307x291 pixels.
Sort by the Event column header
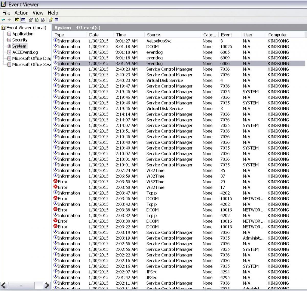pos(229,35)
